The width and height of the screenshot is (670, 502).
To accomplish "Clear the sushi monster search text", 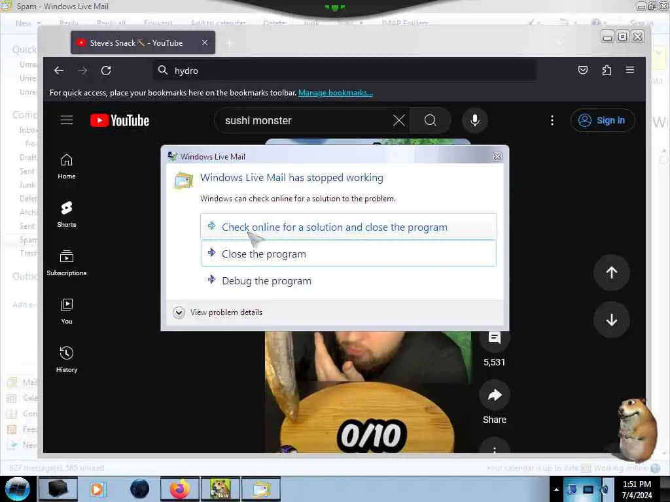I will (398, 120).
